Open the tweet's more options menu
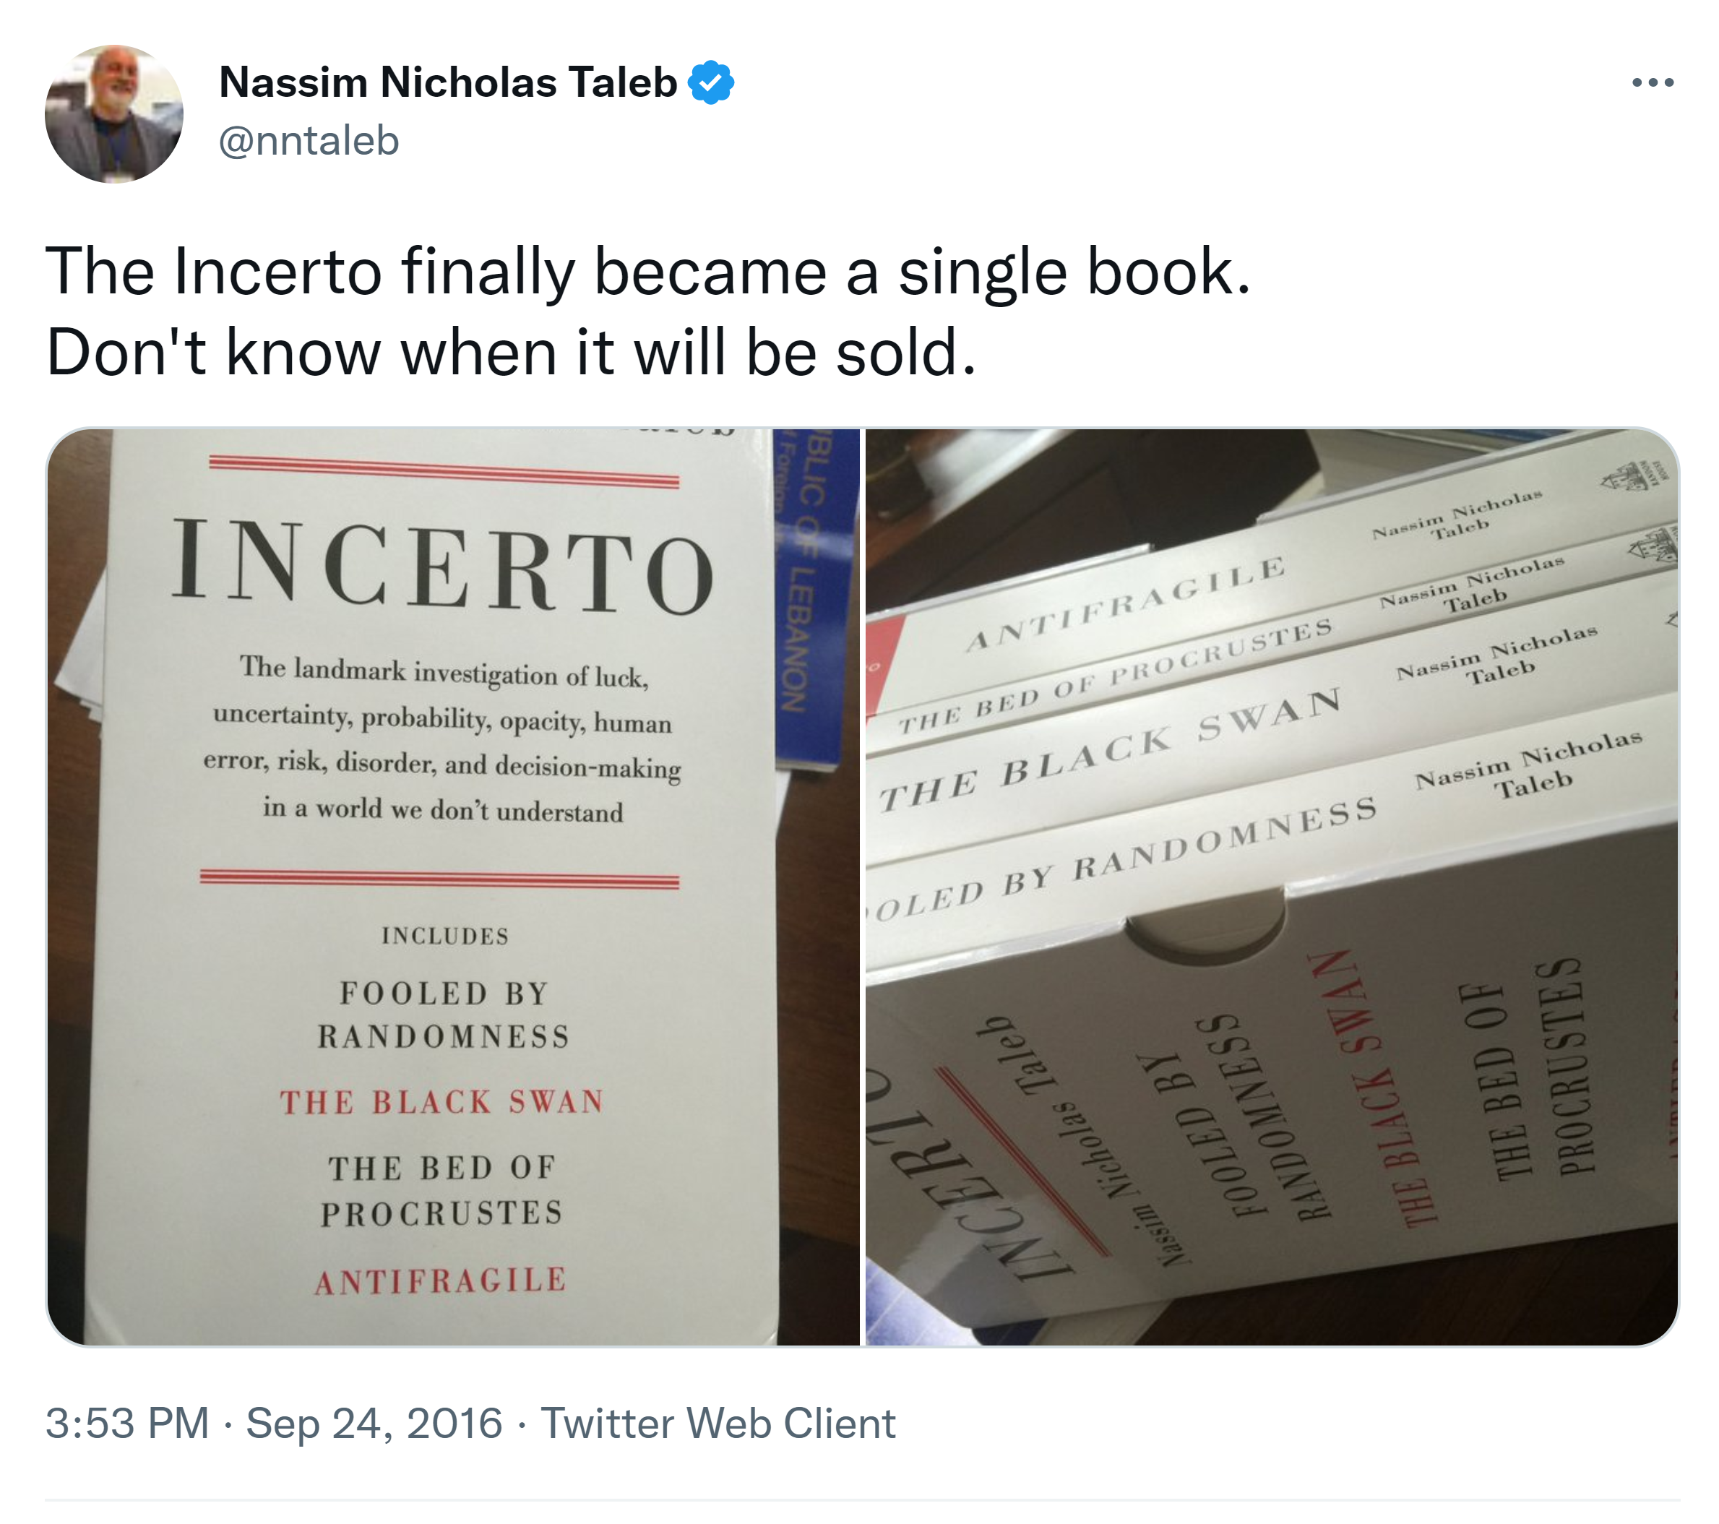This screenshot has width=1719, height=1524. pos(1652,82)
